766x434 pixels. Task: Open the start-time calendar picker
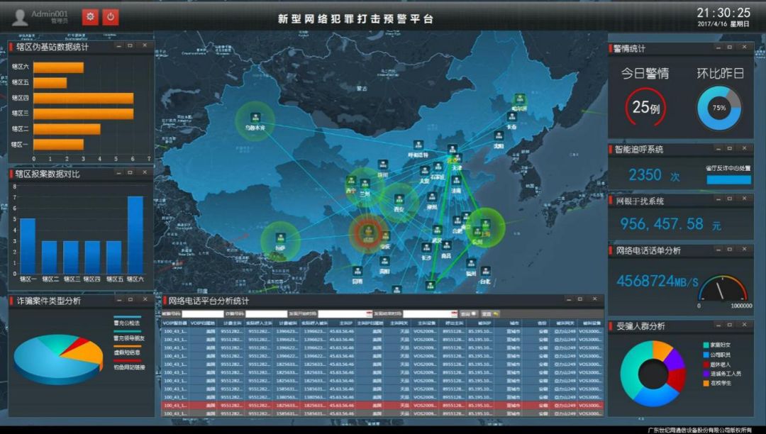tap(369, 313)
